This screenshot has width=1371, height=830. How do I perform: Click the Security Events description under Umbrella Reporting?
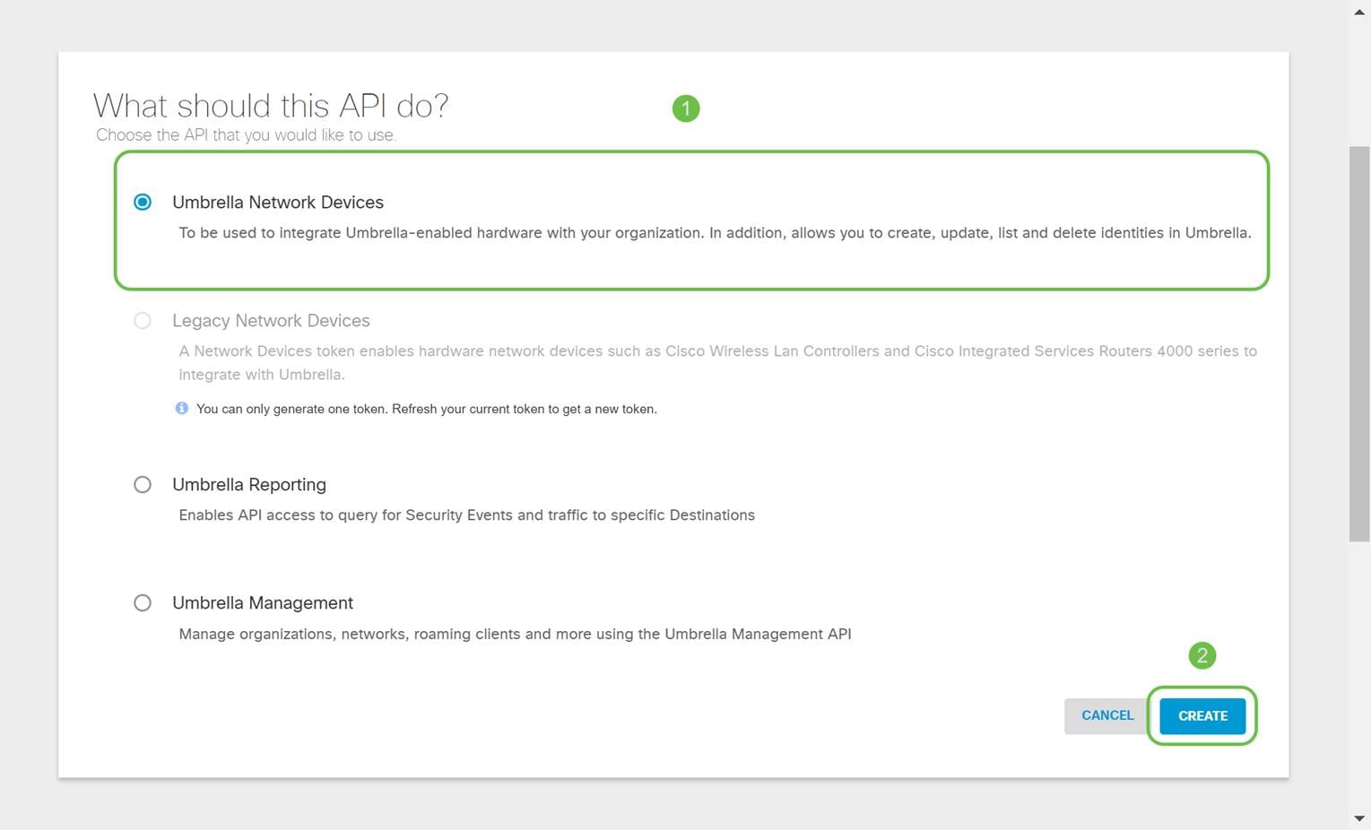tap(466, 515)
